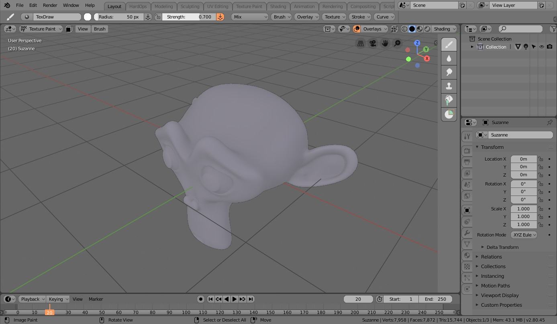Open the Window menu

click(x=71, y=5)
